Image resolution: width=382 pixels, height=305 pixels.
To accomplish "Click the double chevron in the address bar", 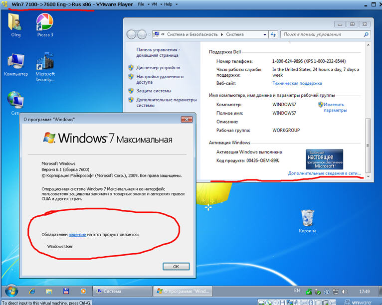I will [x=163, y=34].
